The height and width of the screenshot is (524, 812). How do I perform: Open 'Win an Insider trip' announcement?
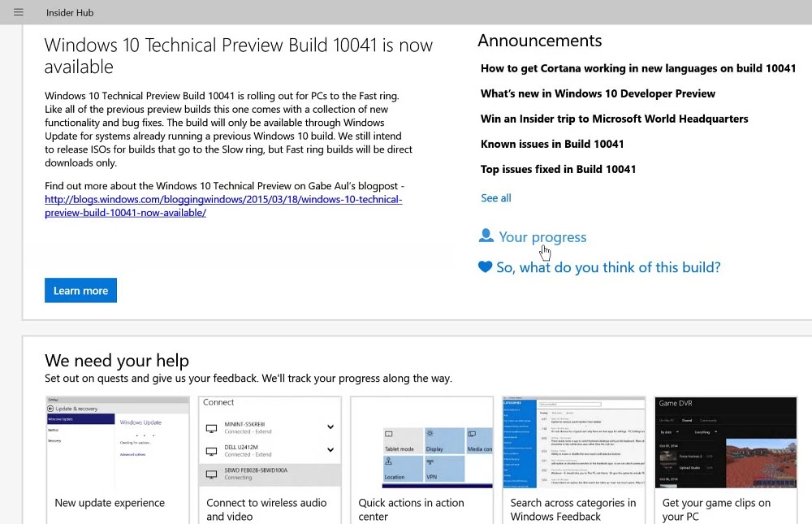pos(614,119)
